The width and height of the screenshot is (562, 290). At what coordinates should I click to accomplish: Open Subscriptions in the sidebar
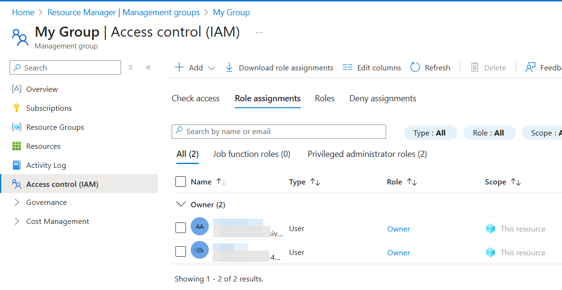(49, 108)
